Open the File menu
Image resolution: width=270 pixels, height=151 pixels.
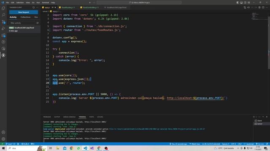click(x=7, y=3)
